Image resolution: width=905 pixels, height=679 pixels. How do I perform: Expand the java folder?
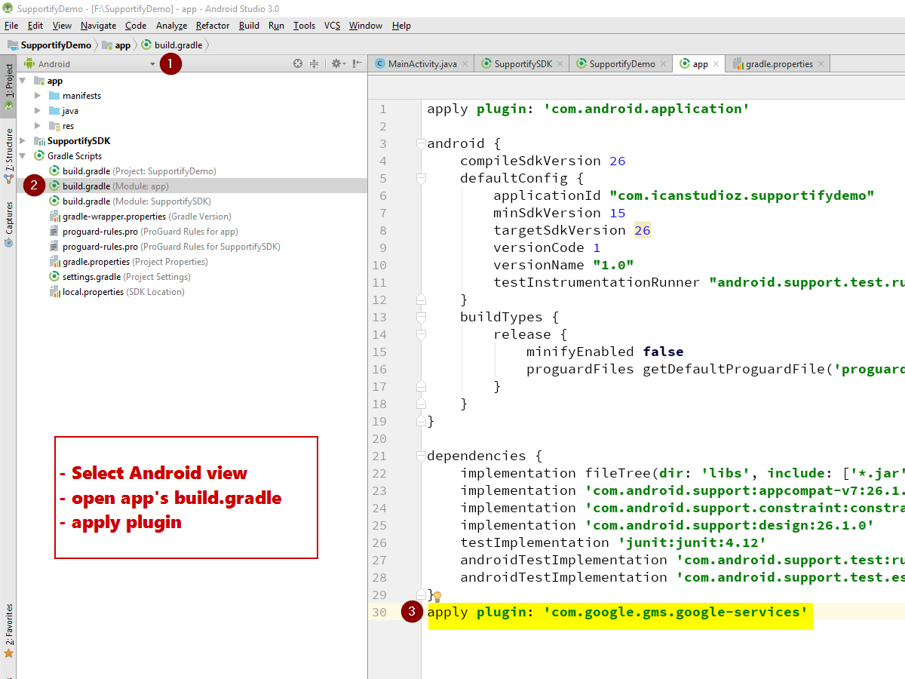coord(38,111)
